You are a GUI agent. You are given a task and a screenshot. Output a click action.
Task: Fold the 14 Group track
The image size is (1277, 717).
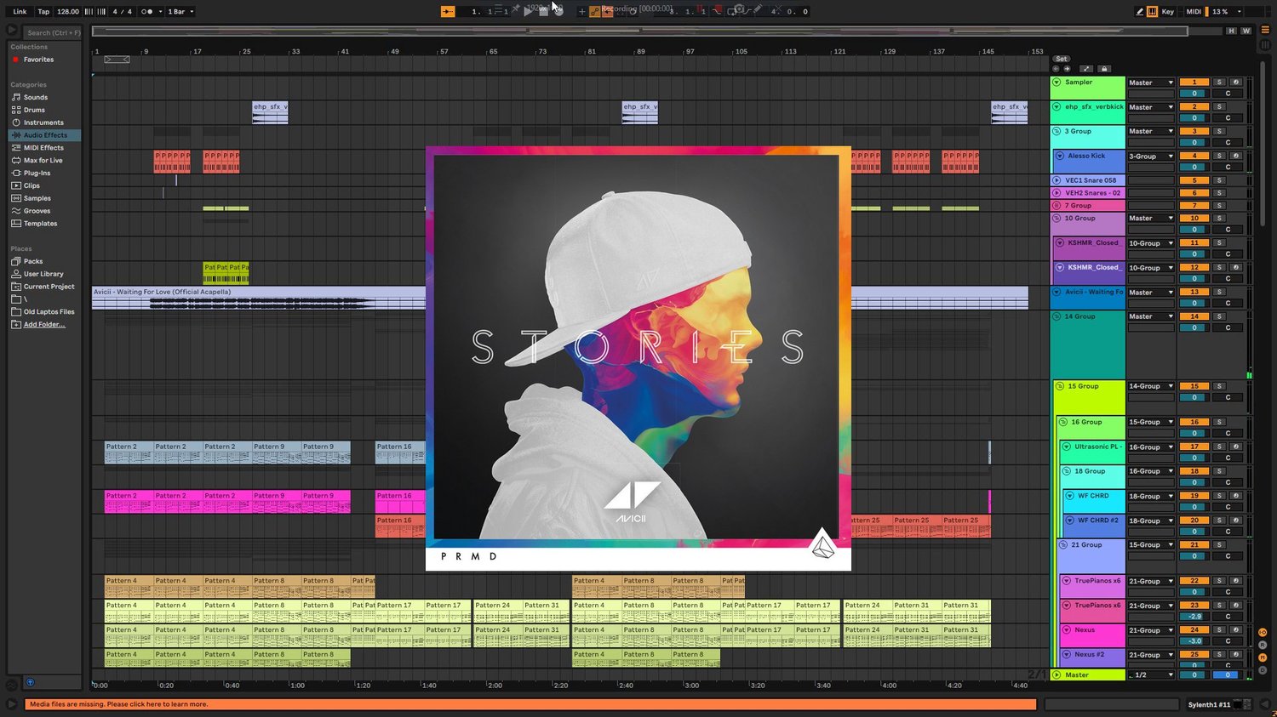coord(1057,316)
